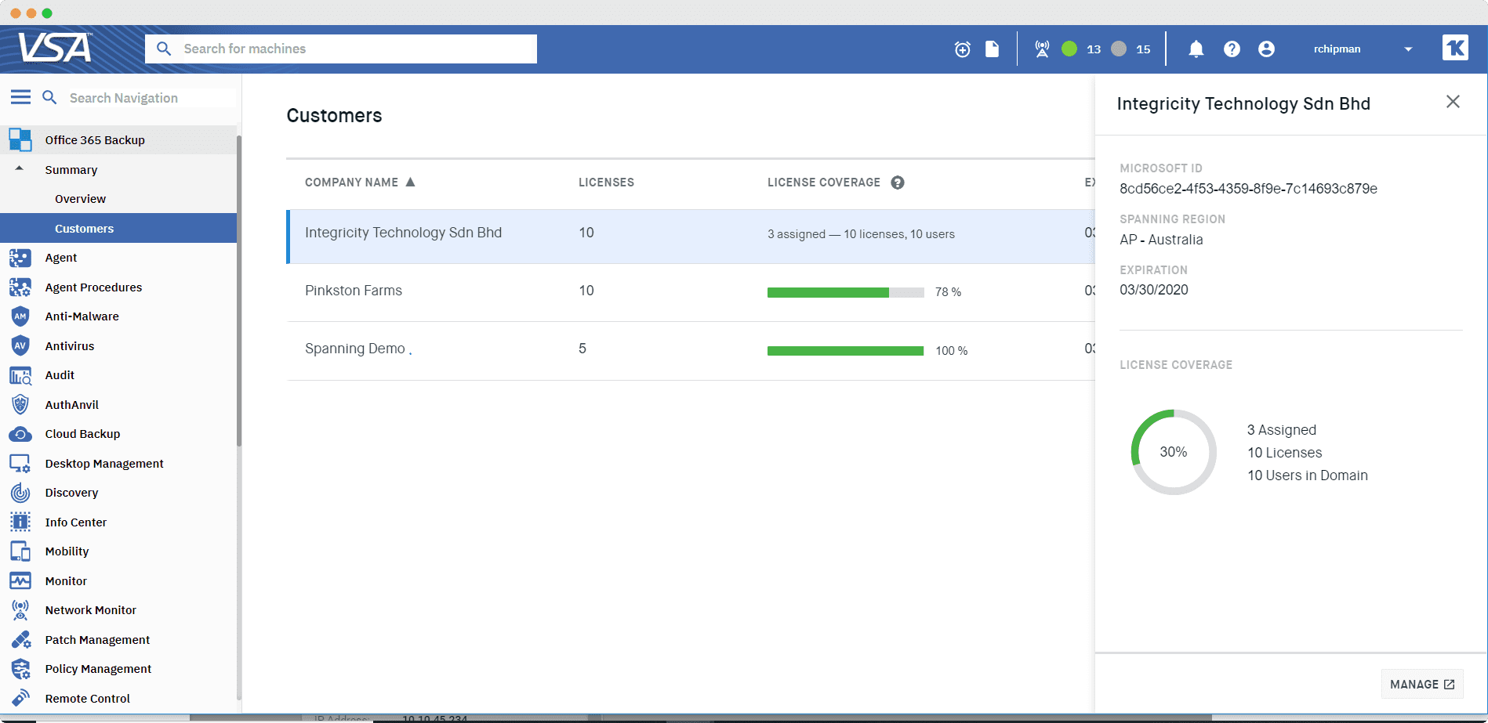Open the Patch Management icon

coord(20,640)
